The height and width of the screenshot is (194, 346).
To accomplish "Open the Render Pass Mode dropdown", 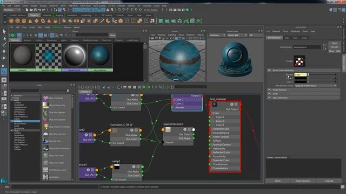I will [x=315, y=86].
